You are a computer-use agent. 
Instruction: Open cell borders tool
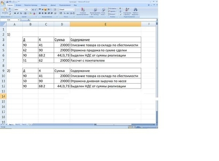point(25,13)
